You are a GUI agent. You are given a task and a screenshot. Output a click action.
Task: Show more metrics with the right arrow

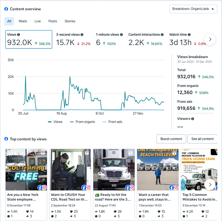(210, 39)
